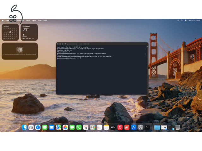The width and height of the screenshot is (202, 151).
Task: Click the Terminal icon in dock
Action: tap(147, 127)
